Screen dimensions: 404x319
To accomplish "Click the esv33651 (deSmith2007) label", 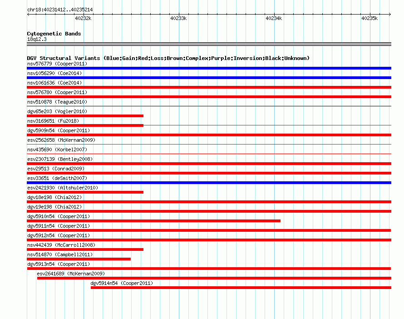I will pyautogui.click(x=57, y=178).
